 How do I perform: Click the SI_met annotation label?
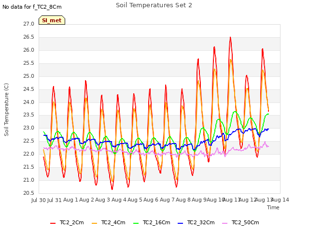pyautogui.click(x=52, y=20)
